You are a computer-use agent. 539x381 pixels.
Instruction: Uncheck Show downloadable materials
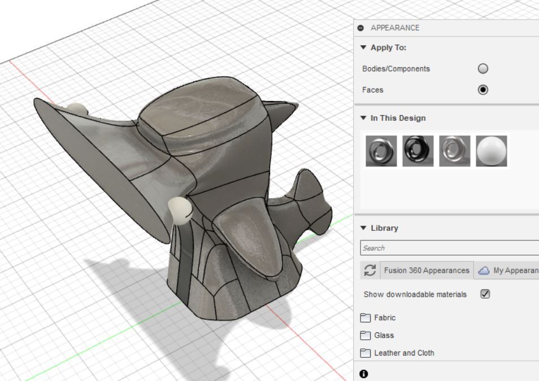[485, 294]
